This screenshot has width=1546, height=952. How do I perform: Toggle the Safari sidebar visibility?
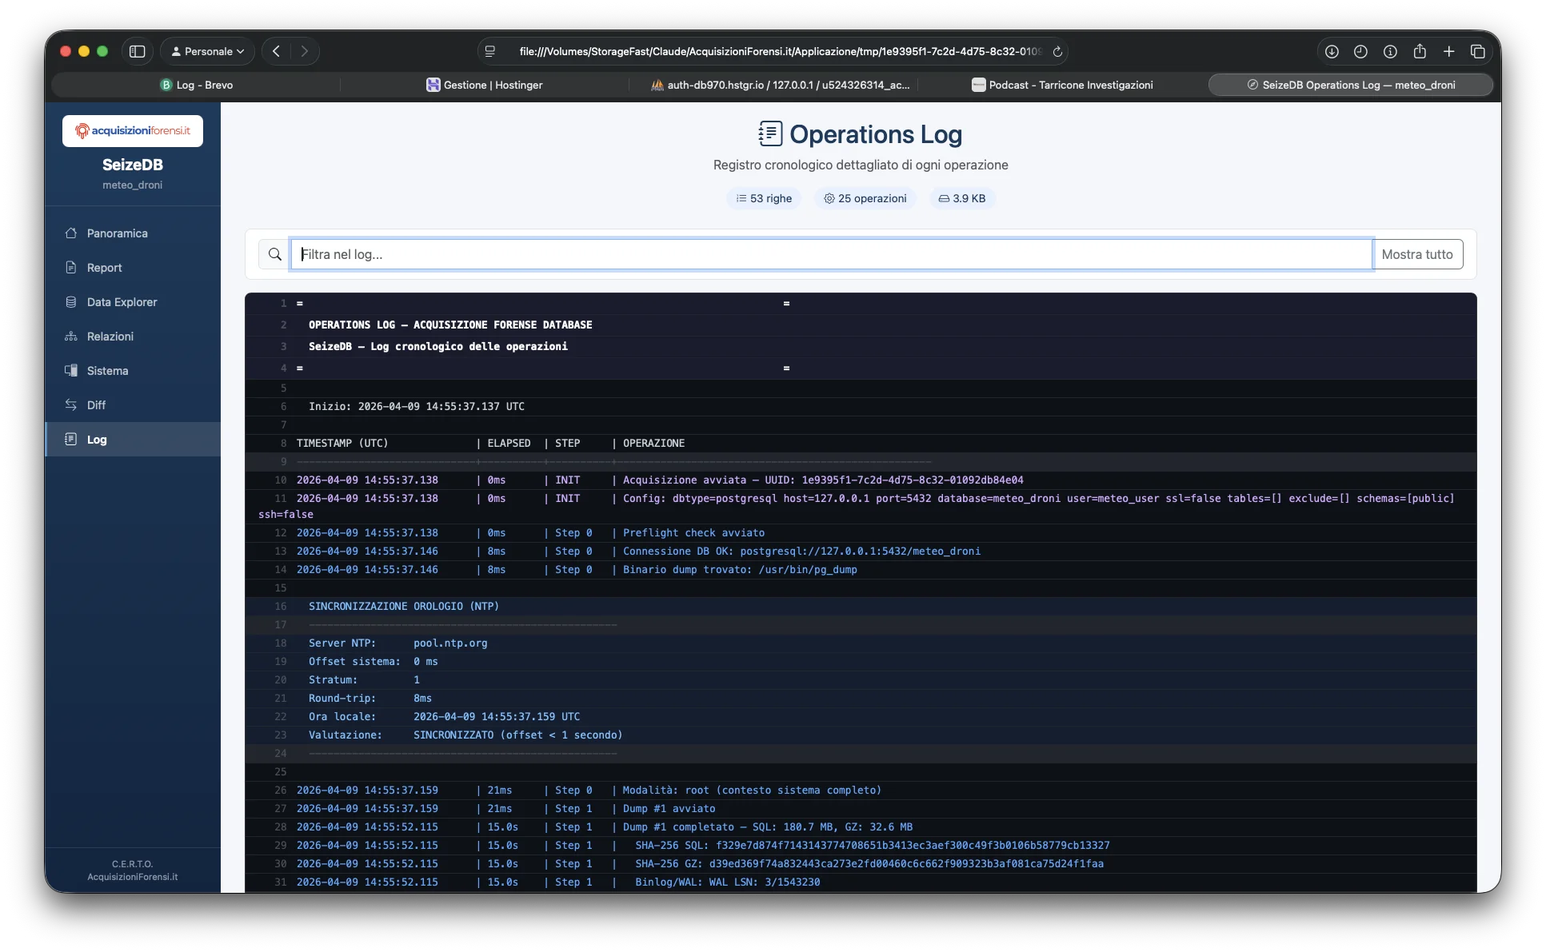point(138,51)
